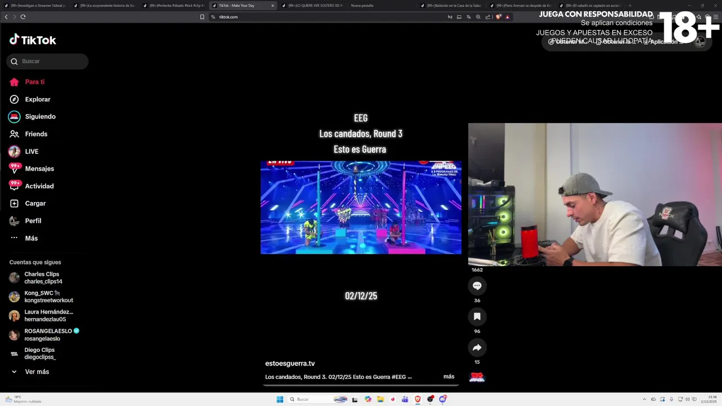
Task: Reload the page with refresh icon
Action: click(x=23, y=17)
